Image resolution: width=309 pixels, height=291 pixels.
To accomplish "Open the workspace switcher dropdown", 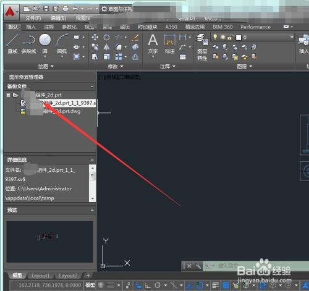I will coord(117,9).
